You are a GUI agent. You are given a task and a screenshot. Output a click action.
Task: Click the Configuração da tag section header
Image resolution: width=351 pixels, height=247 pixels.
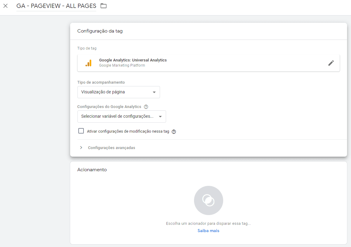coord(100,31)
